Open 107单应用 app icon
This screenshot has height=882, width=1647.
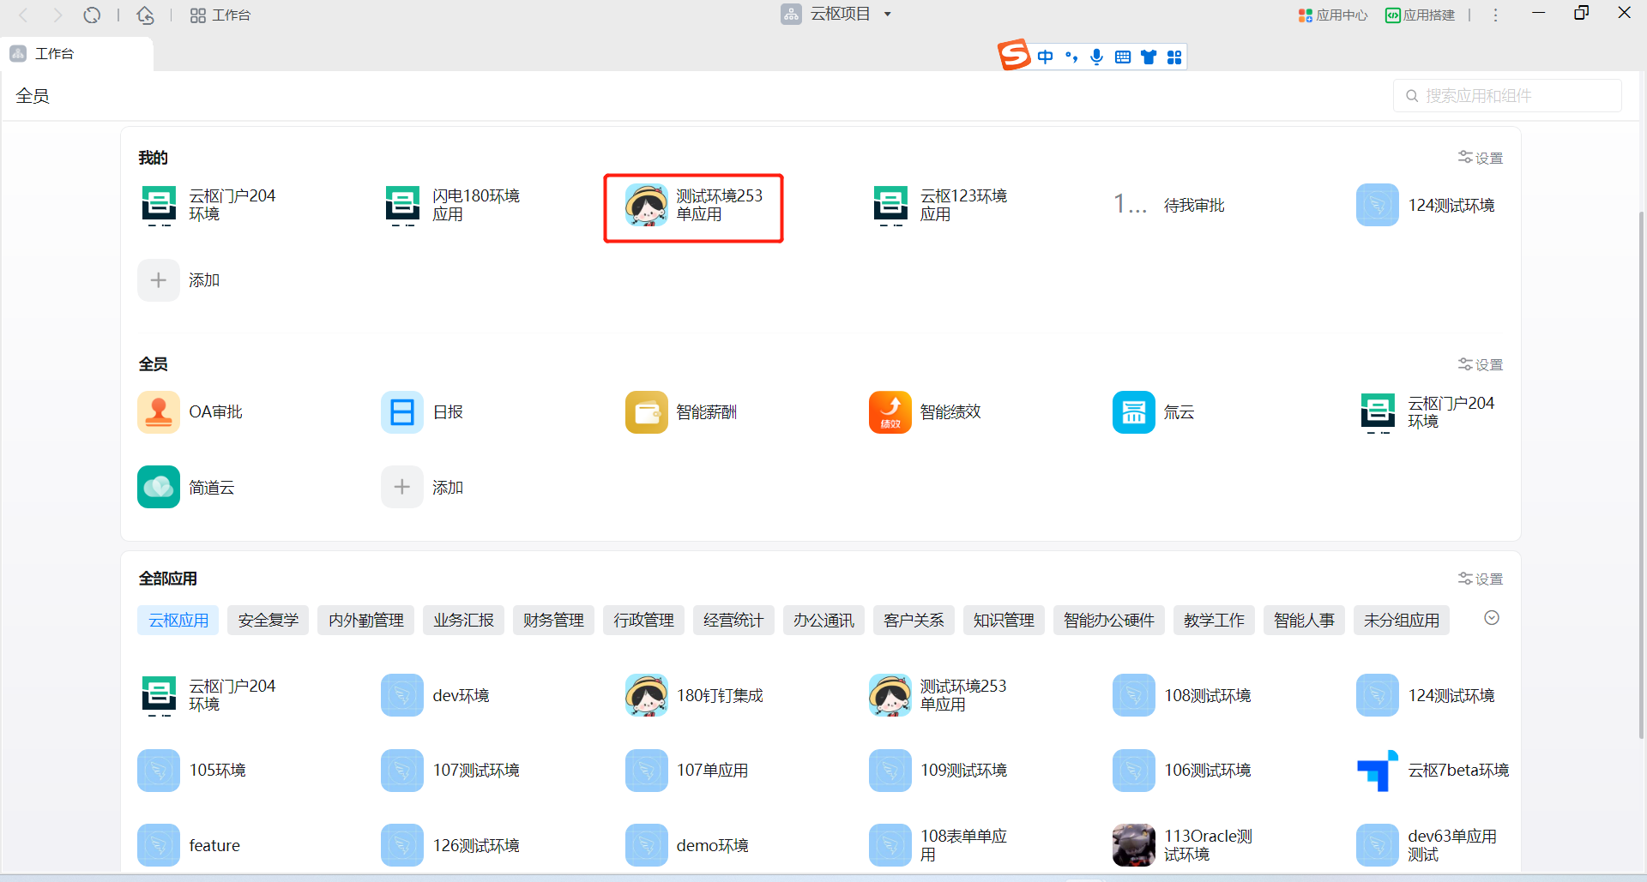click(x=647, y=771)
